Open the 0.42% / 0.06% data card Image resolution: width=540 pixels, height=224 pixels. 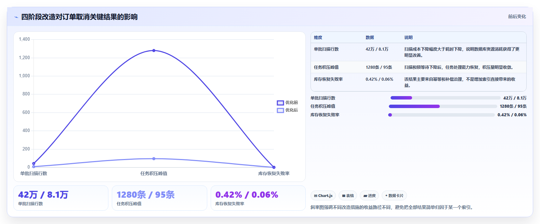click(258, 198)
